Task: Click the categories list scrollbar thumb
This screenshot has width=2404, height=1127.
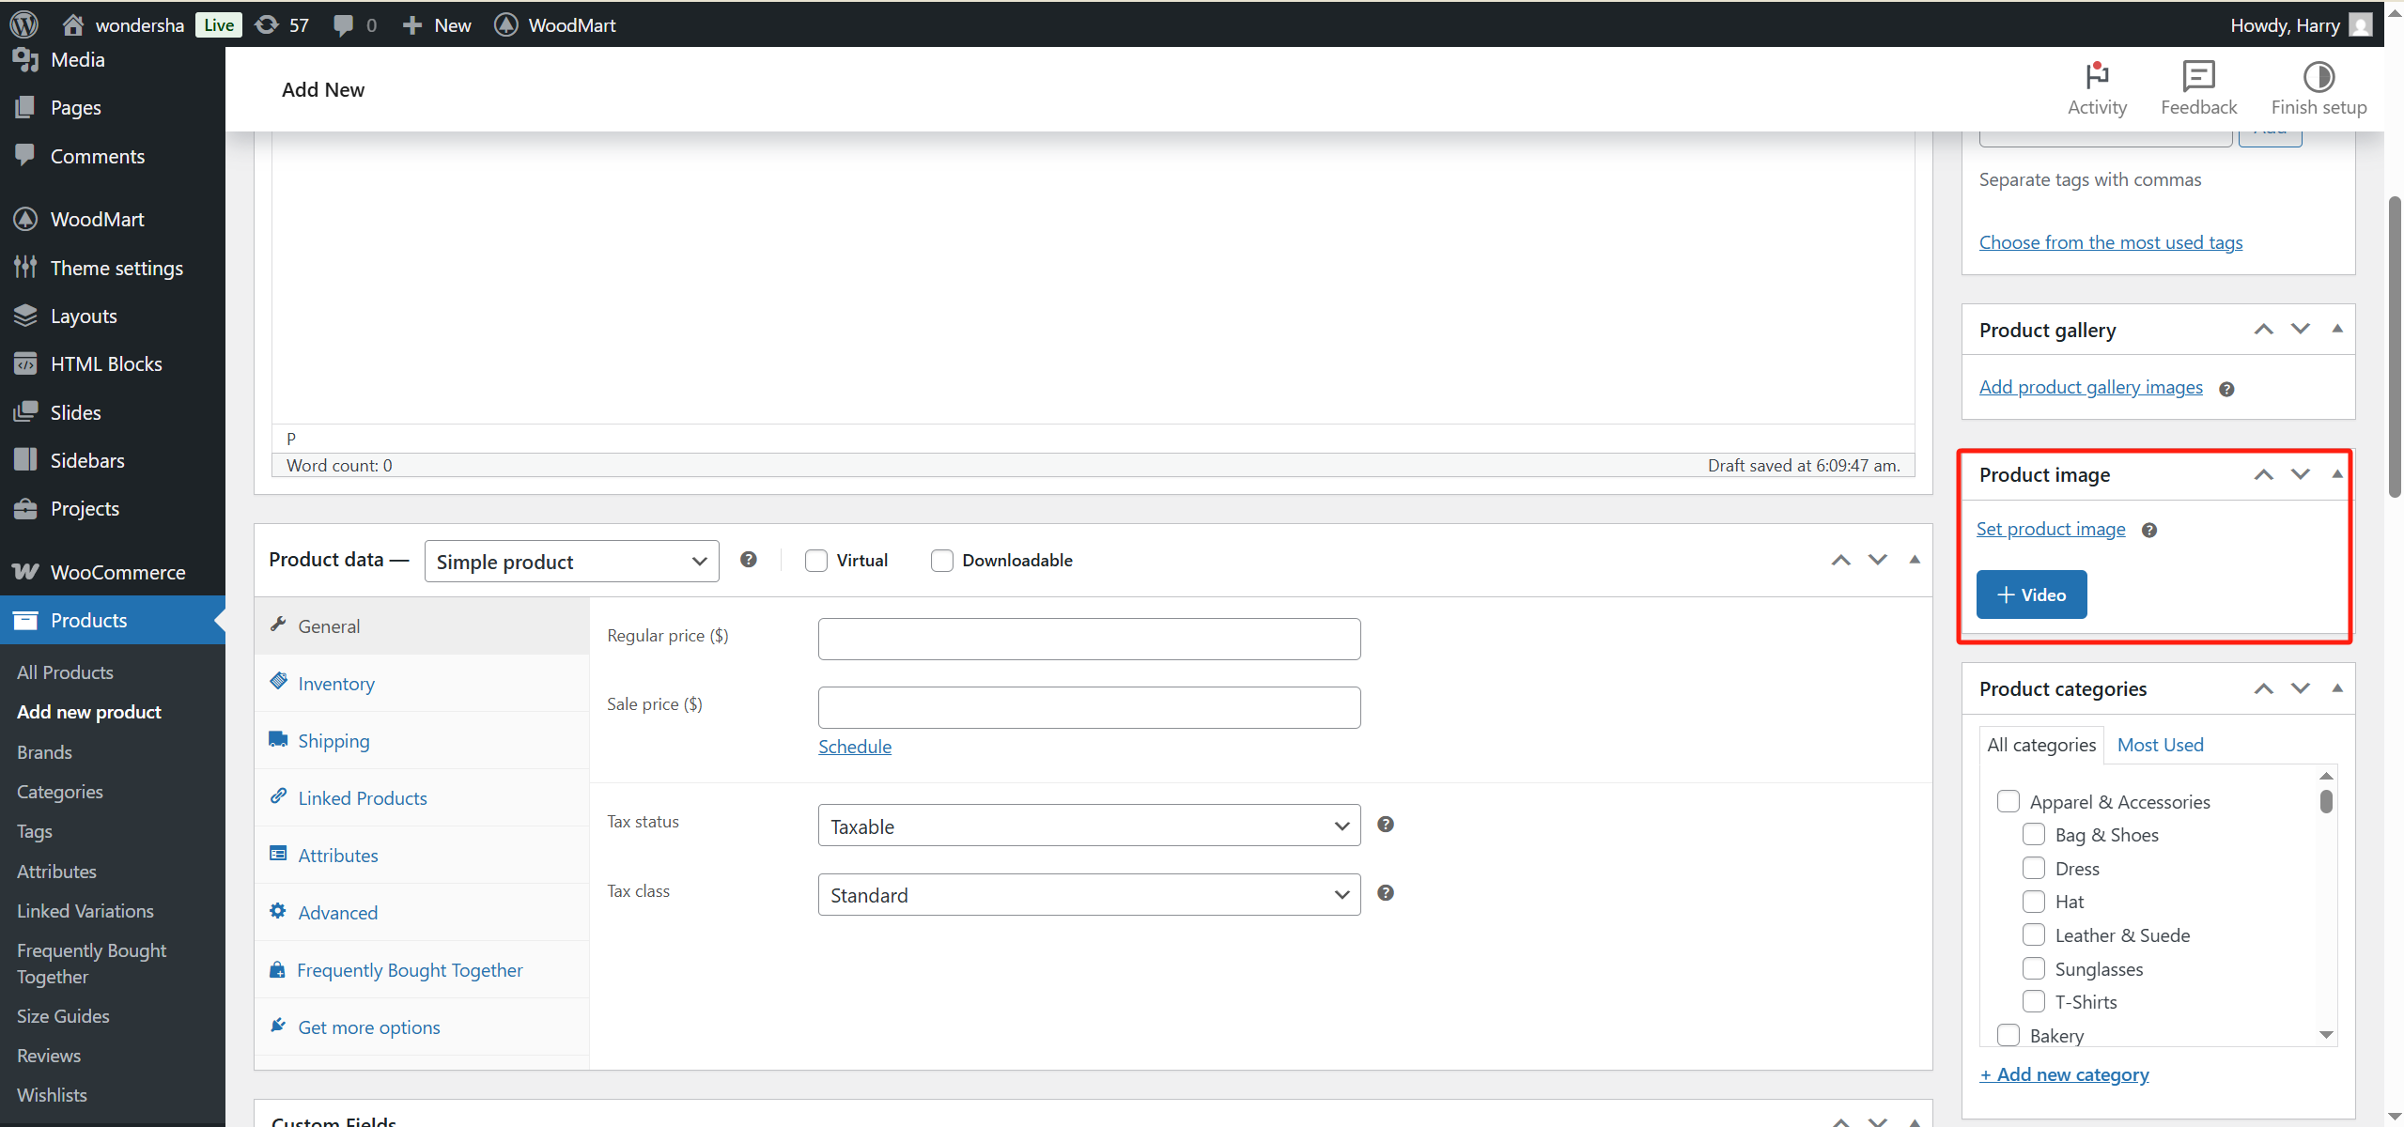Action: click(x=2326, y=801)
